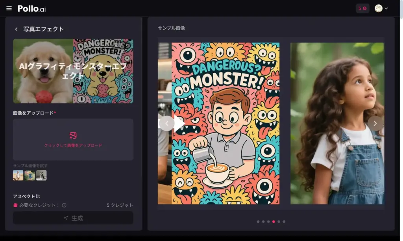The width and height of the screenshot is (403, 241).
Task: Select the second carousel page dot
Action: coord(263,222)
